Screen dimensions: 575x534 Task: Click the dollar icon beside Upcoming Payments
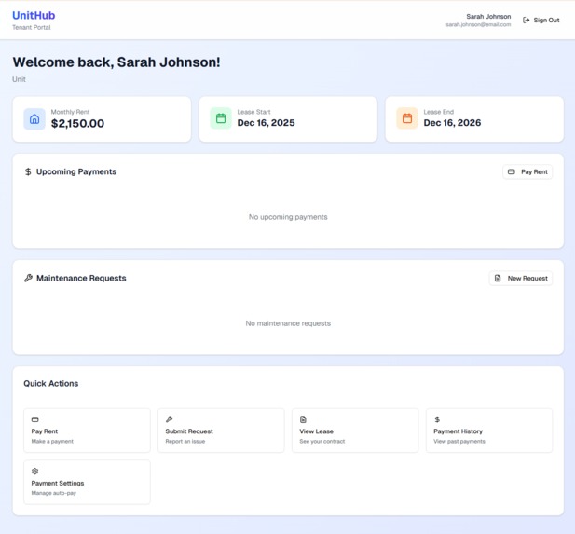[28, 171]
